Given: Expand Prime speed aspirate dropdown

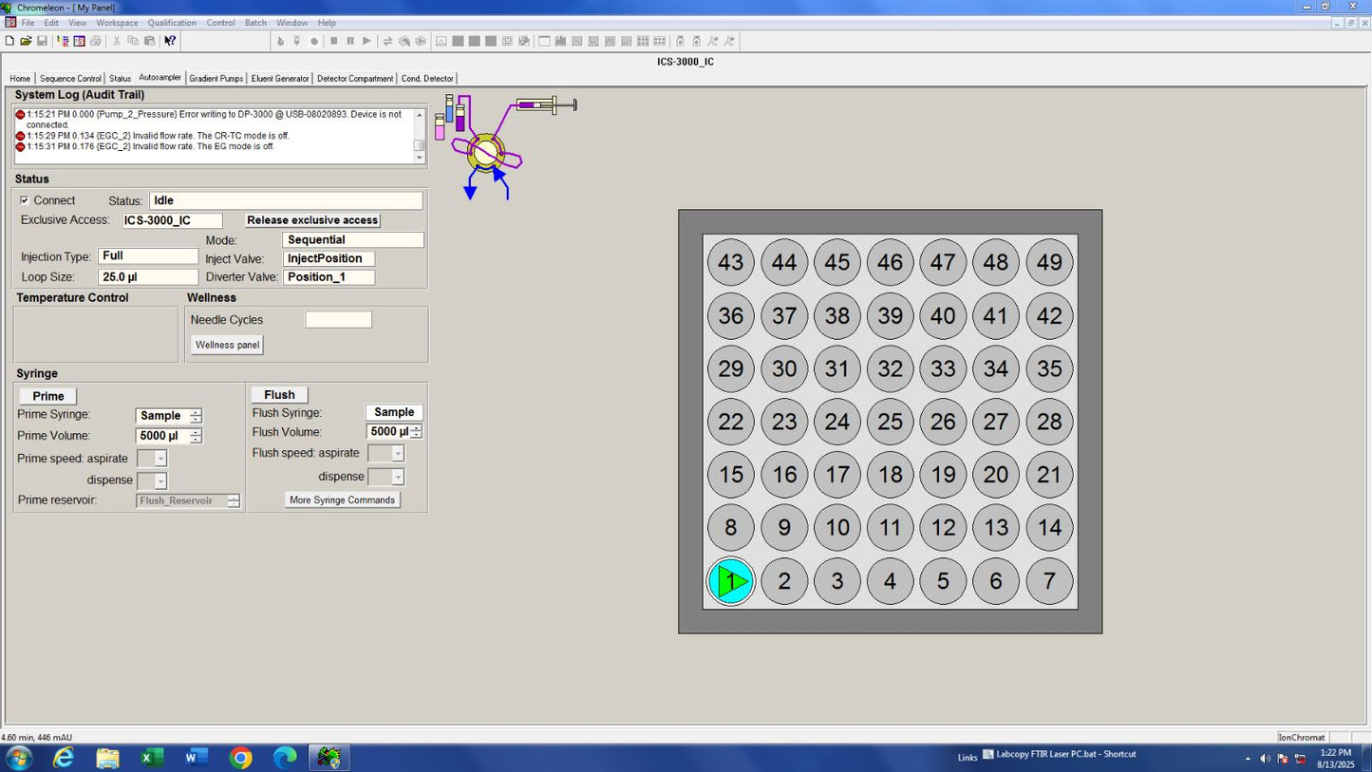Looking at the screenshot, I should (160, 459).
